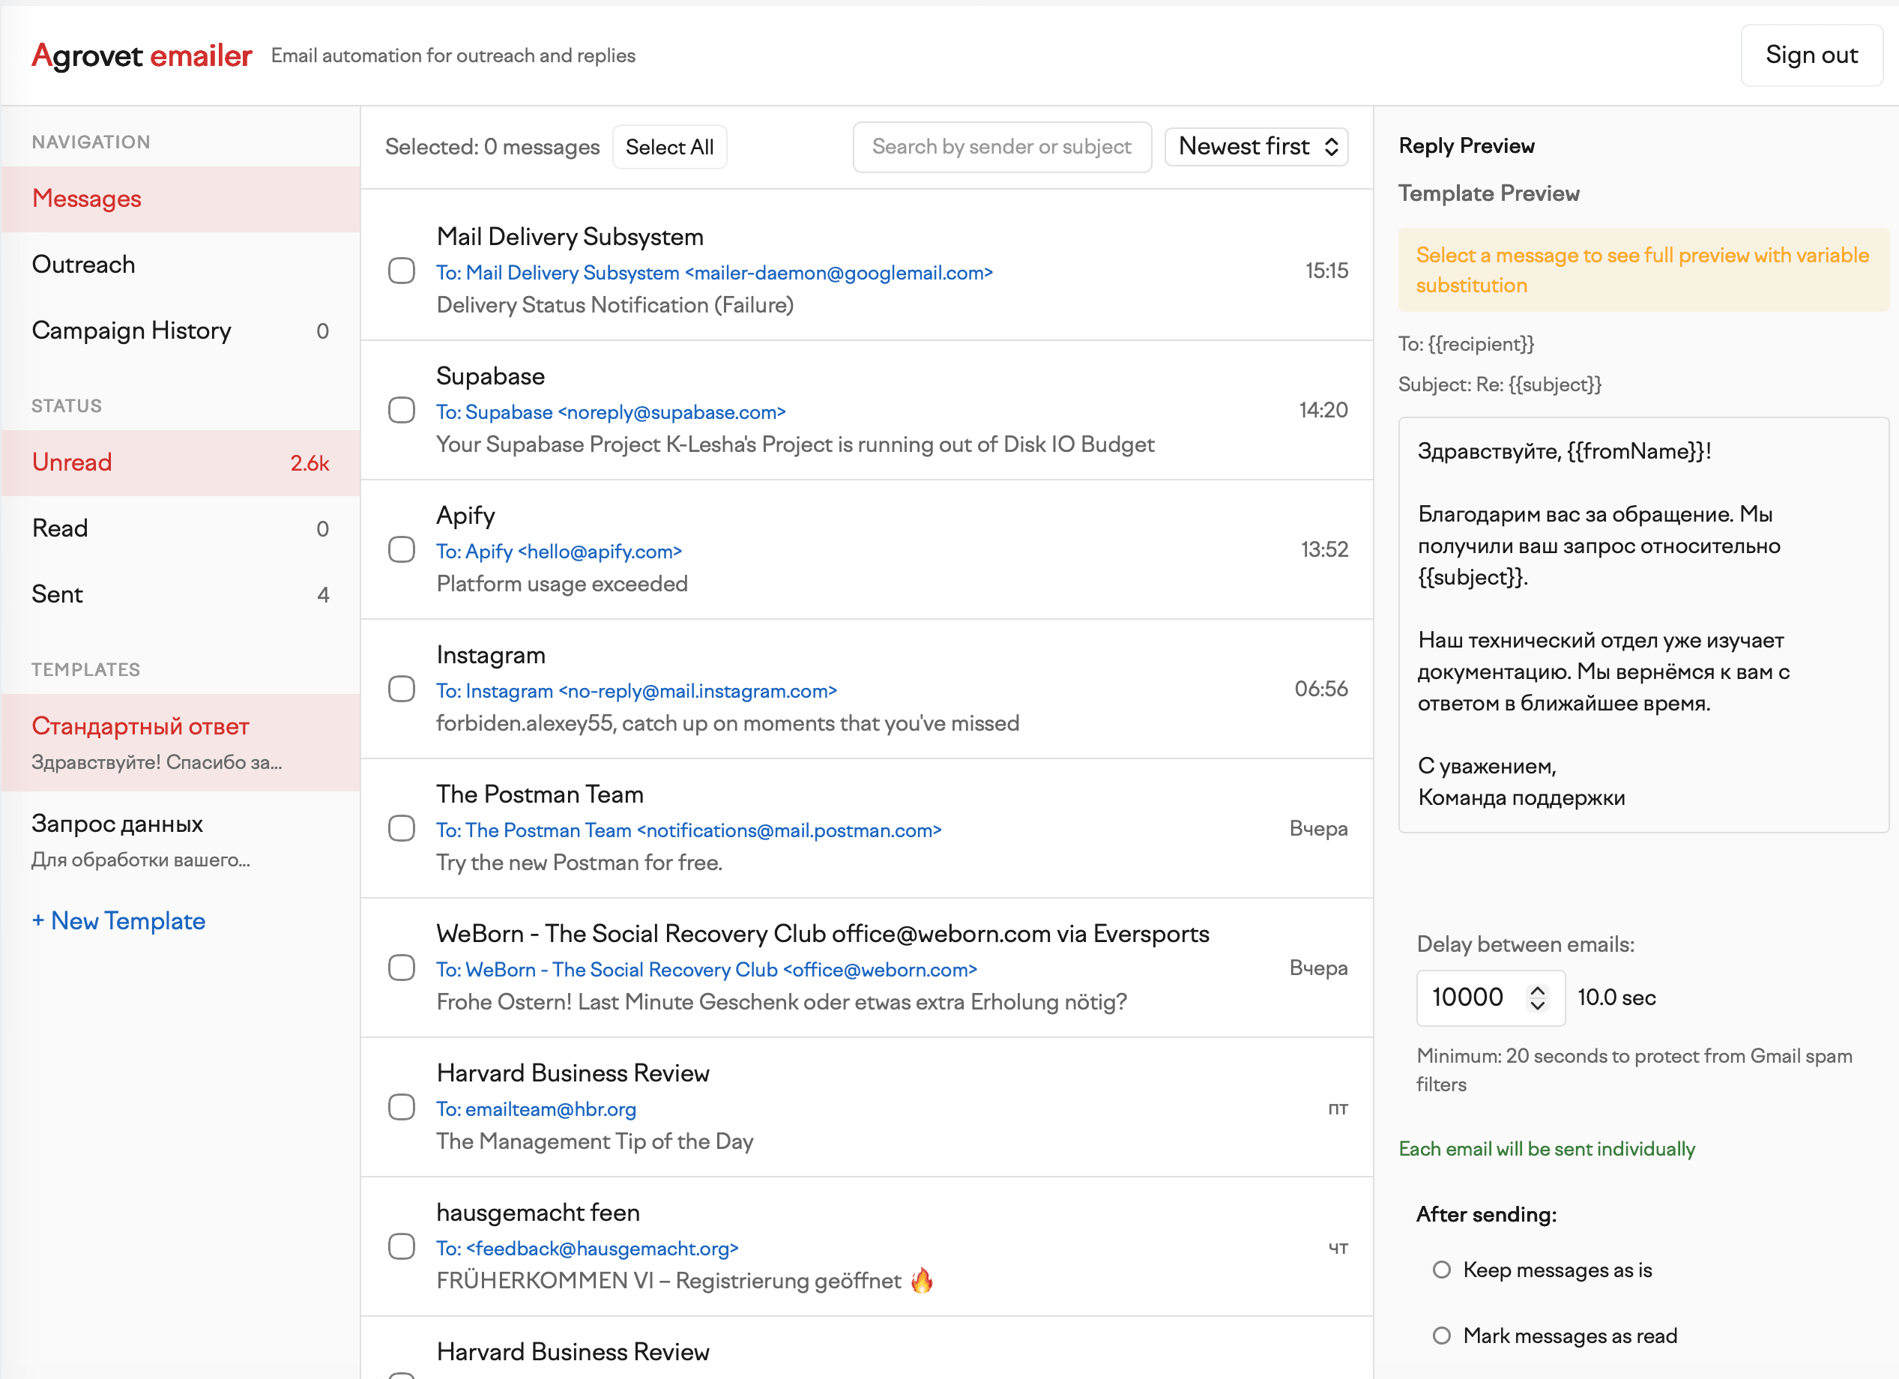Show Sent status messages
The width and height of the screenshot is (1899, 1379).
[57, 594]
